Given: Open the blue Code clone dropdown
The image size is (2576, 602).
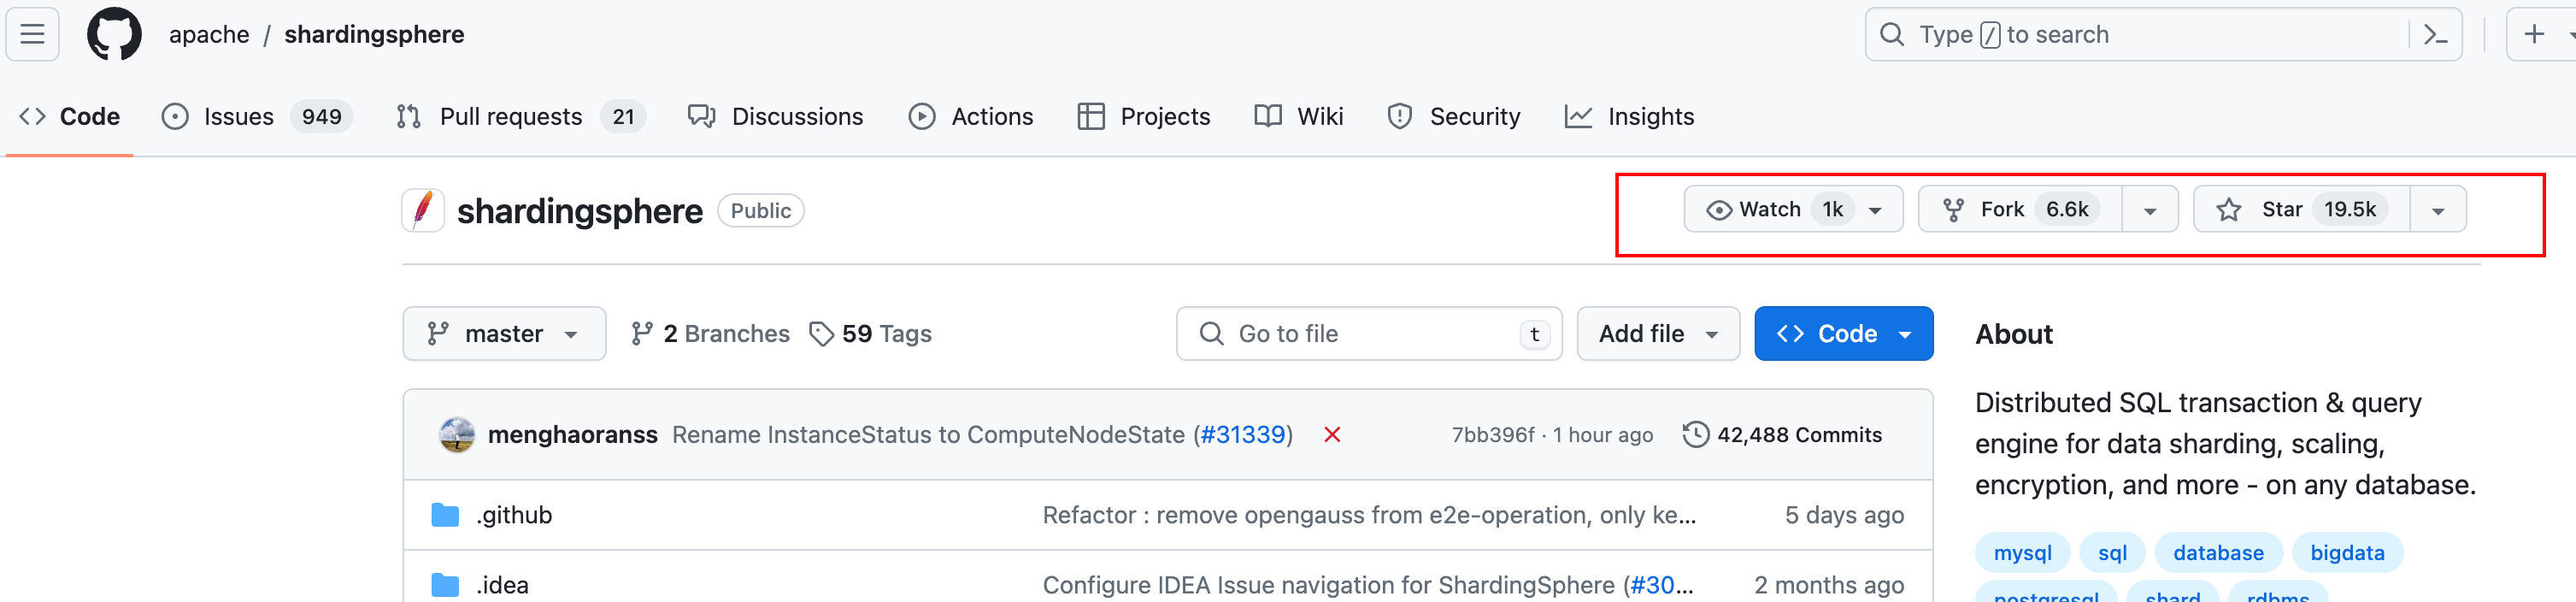Looking at the screenshot, I should tap(1843, 334).
